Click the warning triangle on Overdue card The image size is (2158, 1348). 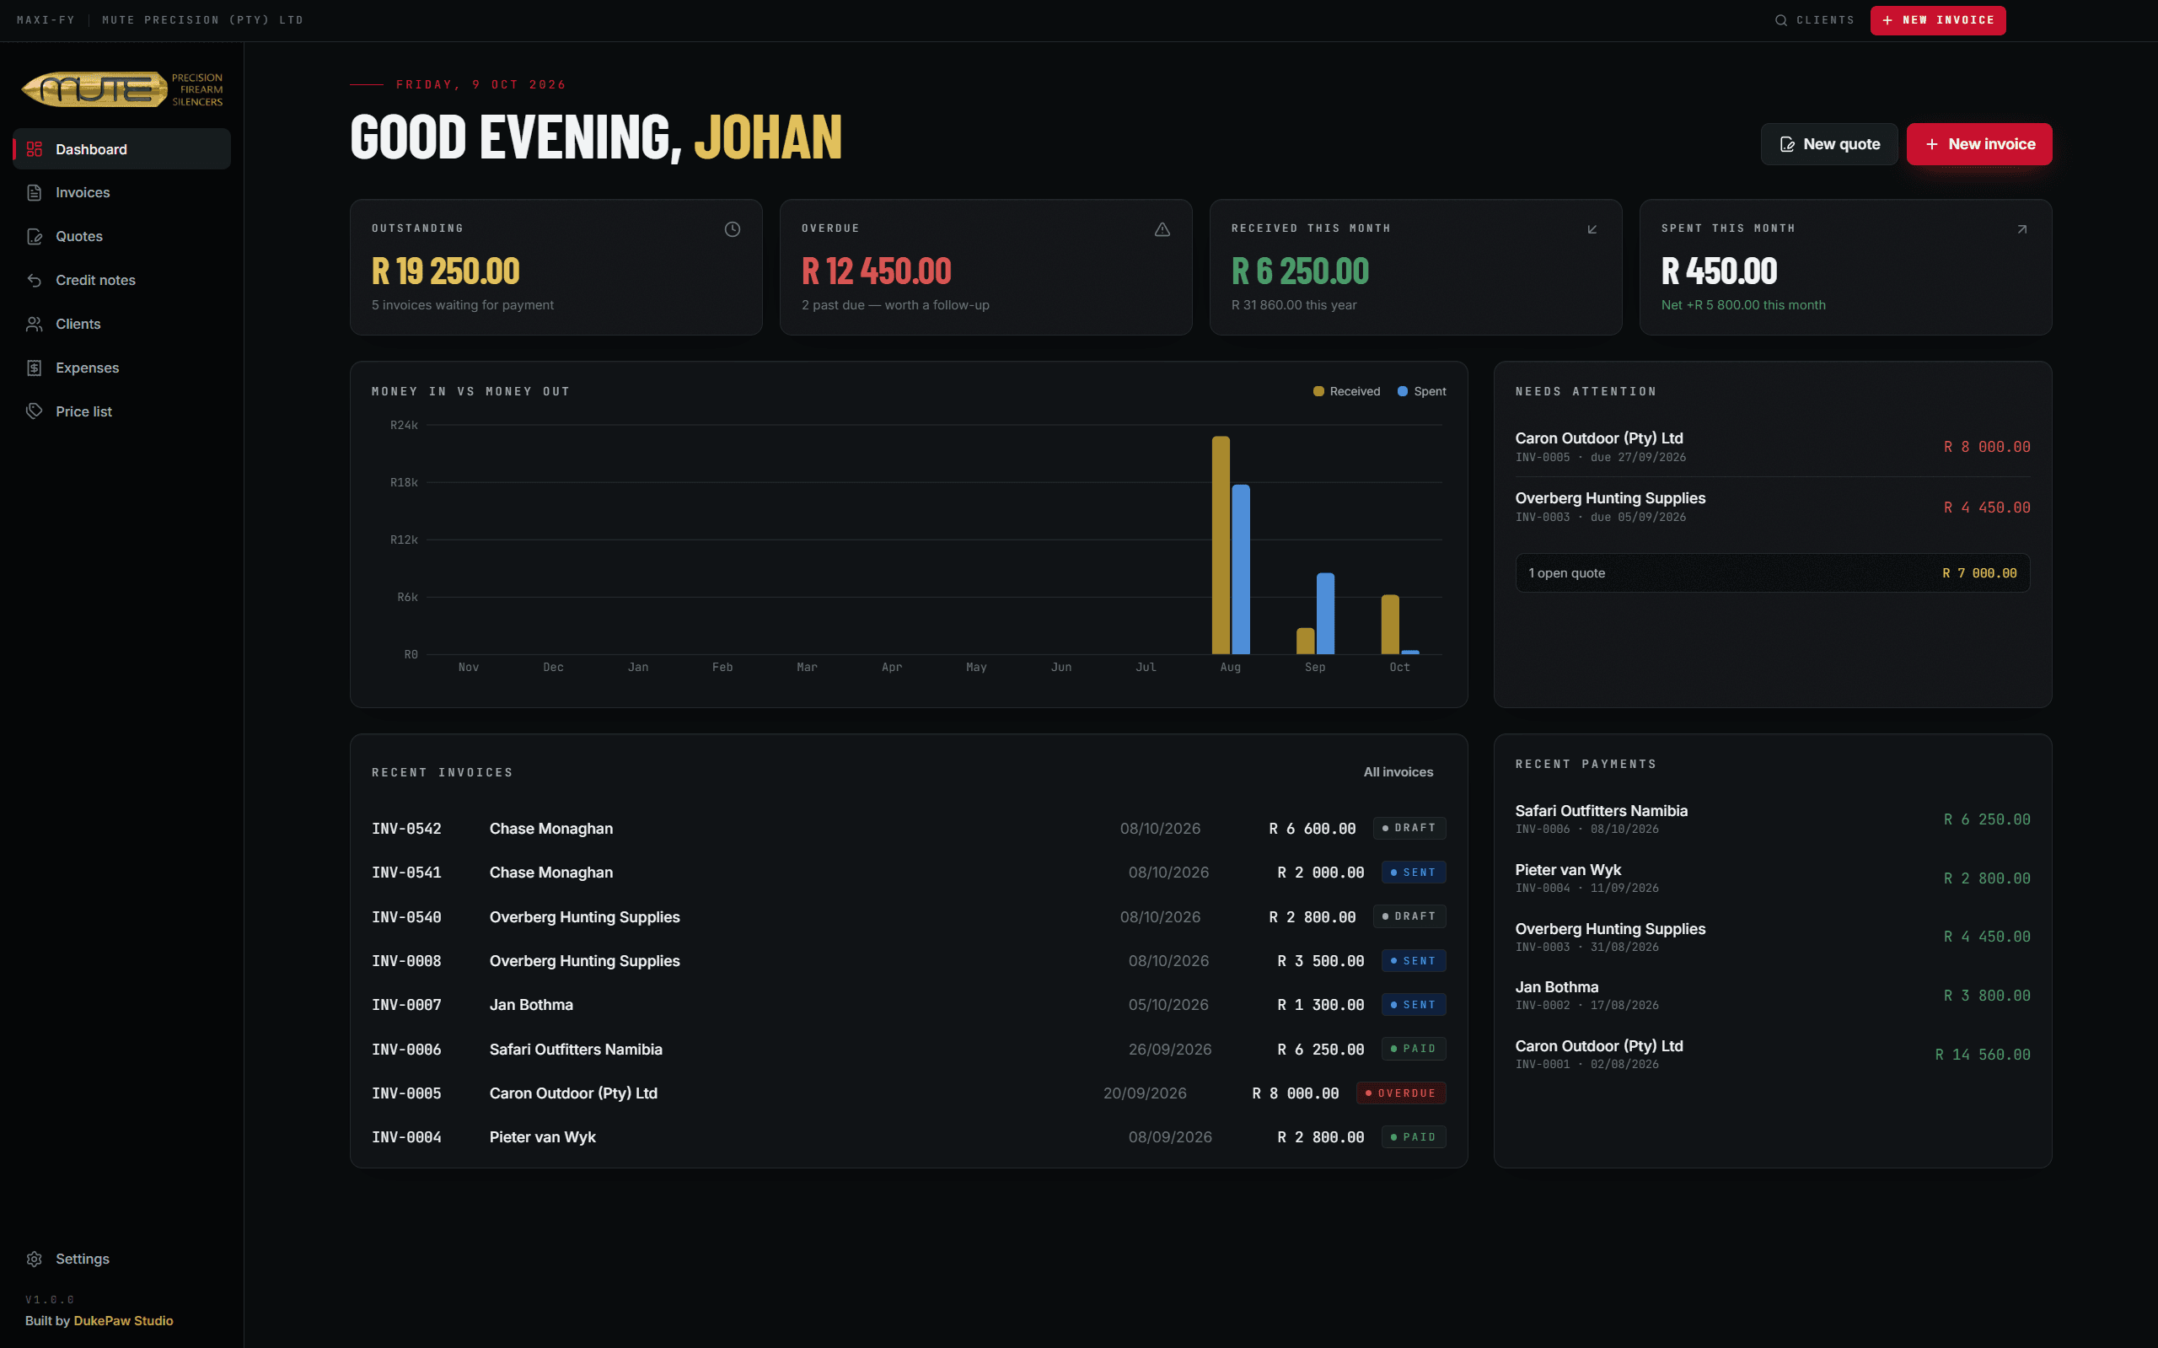pos(1162,229)
